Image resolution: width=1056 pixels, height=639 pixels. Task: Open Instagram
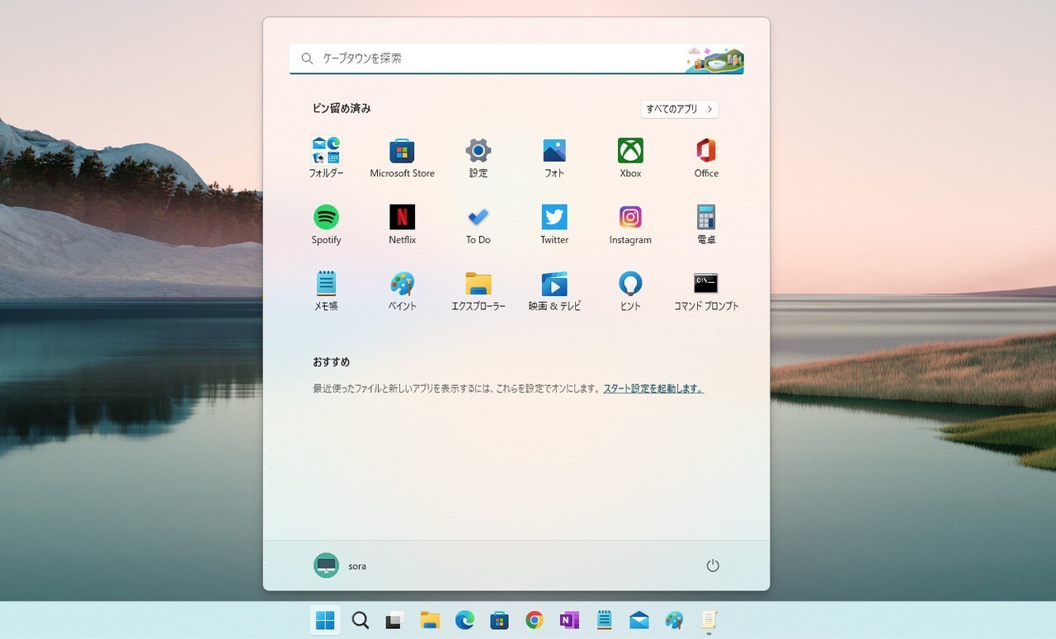[x=630, y=224]
